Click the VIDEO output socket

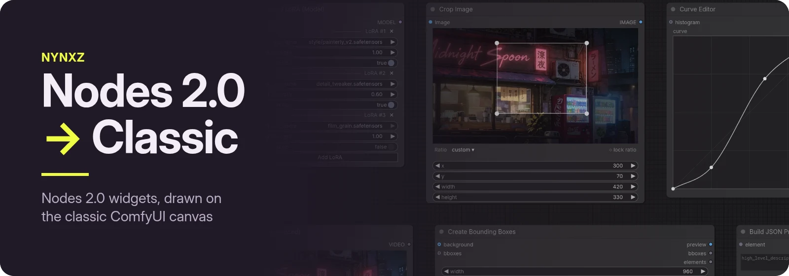(409, 244)
